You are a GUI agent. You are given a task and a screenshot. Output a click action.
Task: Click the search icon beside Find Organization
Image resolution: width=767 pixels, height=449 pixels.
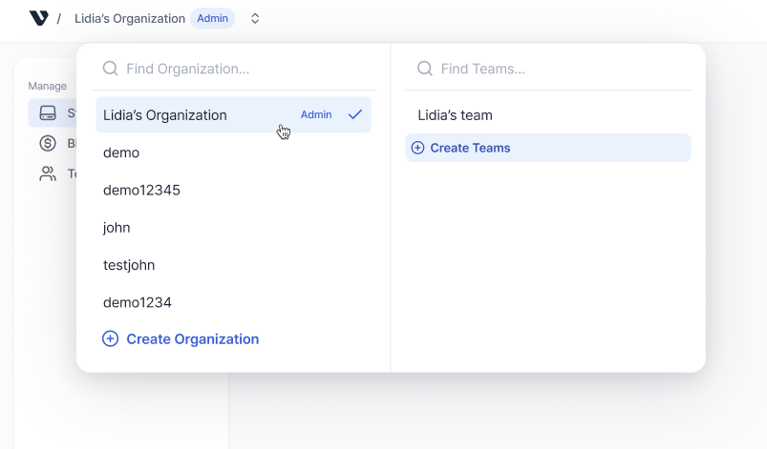(x=111, y=69)
